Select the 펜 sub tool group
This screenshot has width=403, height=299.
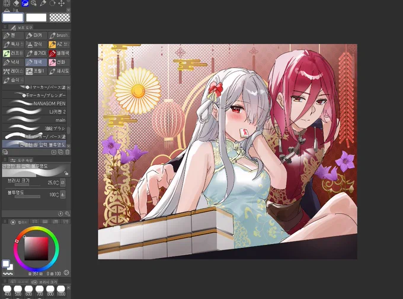pyautogui.click(x=13, y=35)
